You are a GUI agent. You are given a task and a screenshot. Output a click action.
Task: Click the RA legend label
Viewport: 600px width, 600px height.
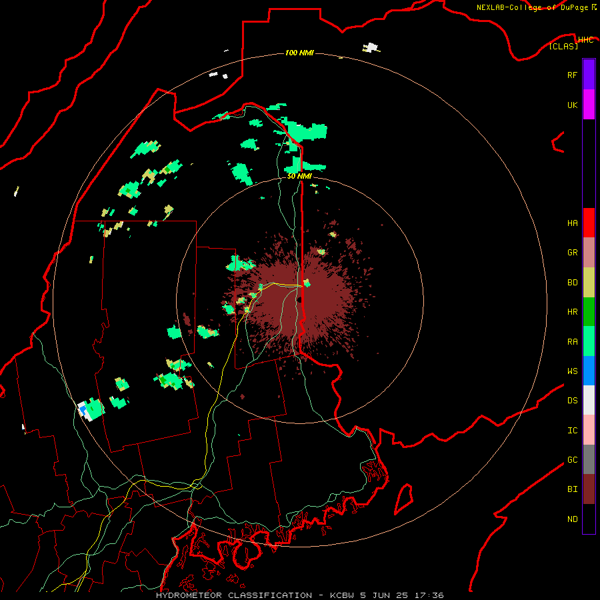coord(572,342)
